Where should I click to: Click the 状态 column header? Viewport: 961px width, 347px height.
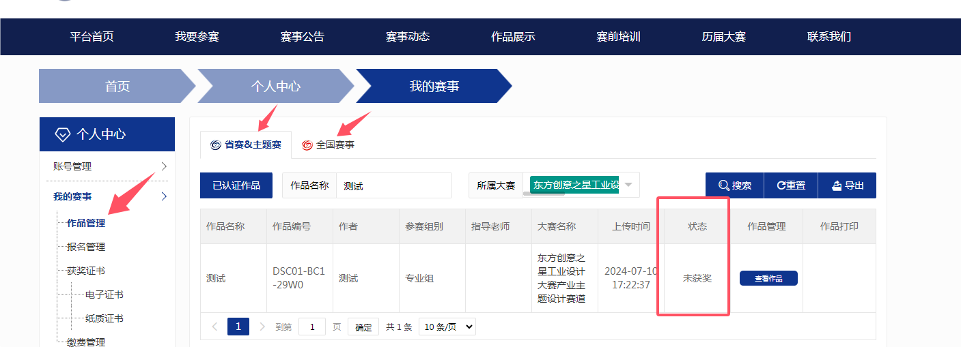click(x=697, y=226)
